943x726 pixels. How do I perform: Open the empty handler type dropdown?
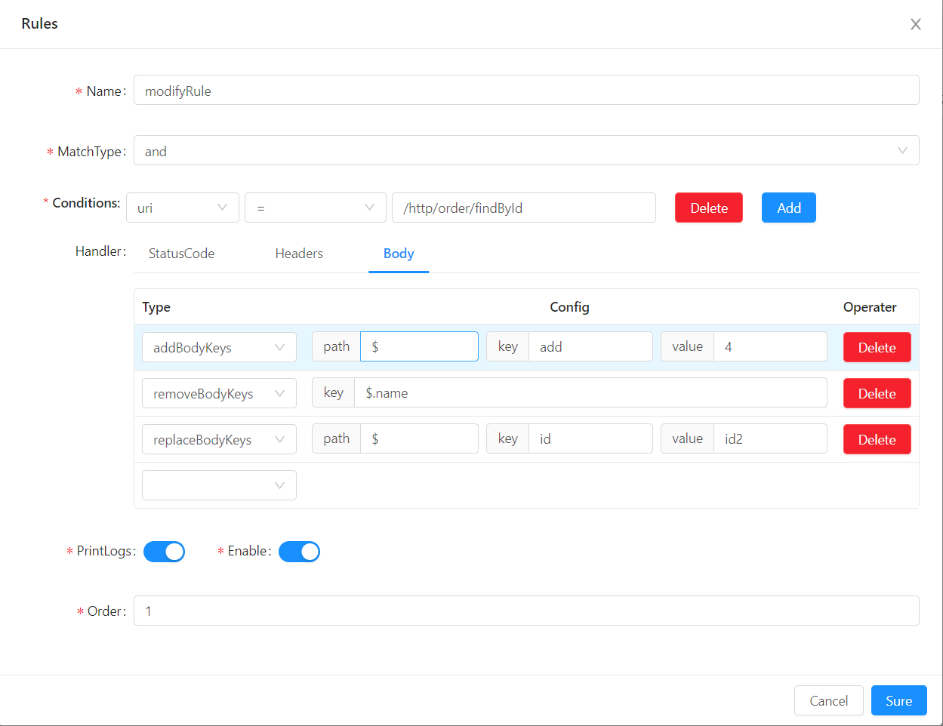click(x=219, y=485)
